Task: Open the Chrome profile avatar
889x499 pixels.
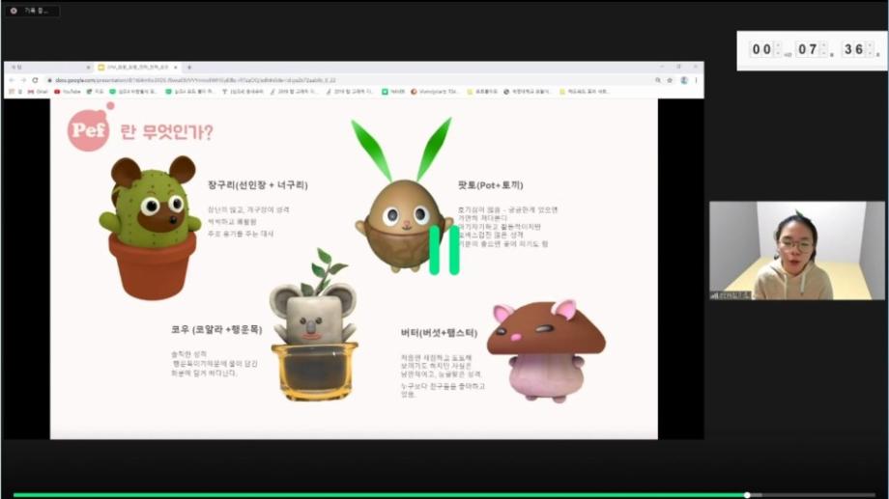Action: (683, 80)
